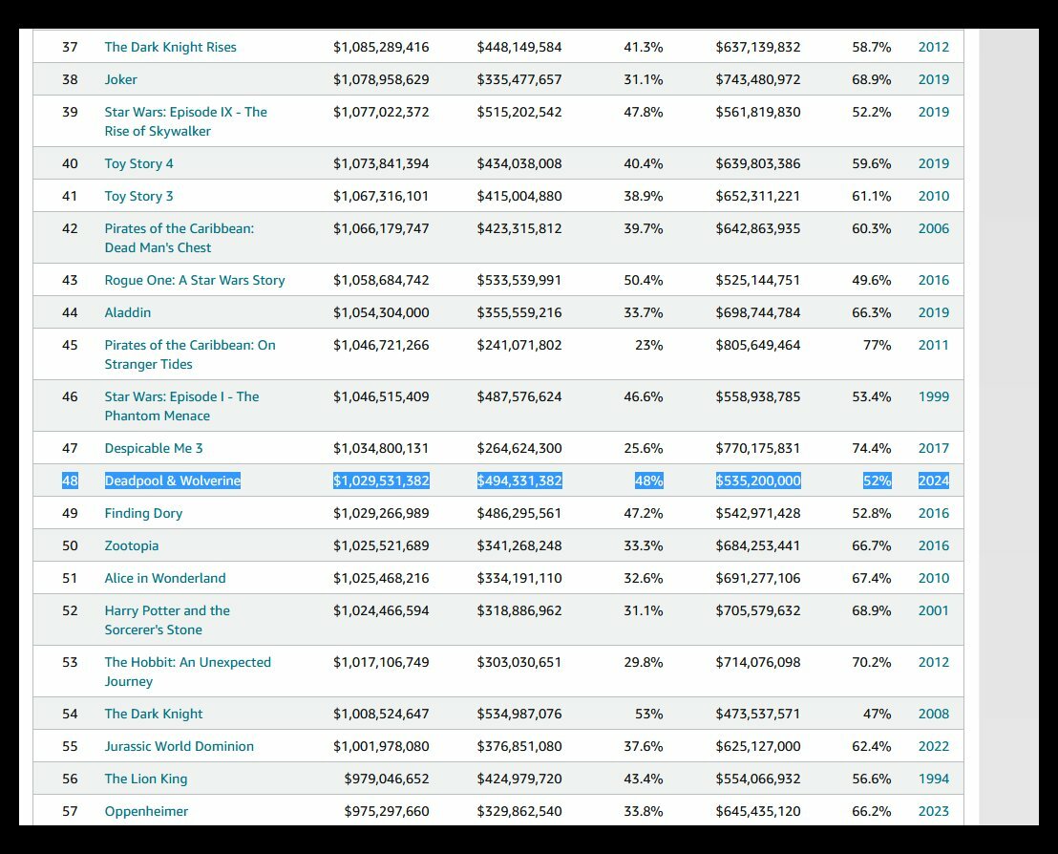Select Deadpool domestic value $494,331,382
Viewport: 1058px width, 854px height.
tap(518, 480)
